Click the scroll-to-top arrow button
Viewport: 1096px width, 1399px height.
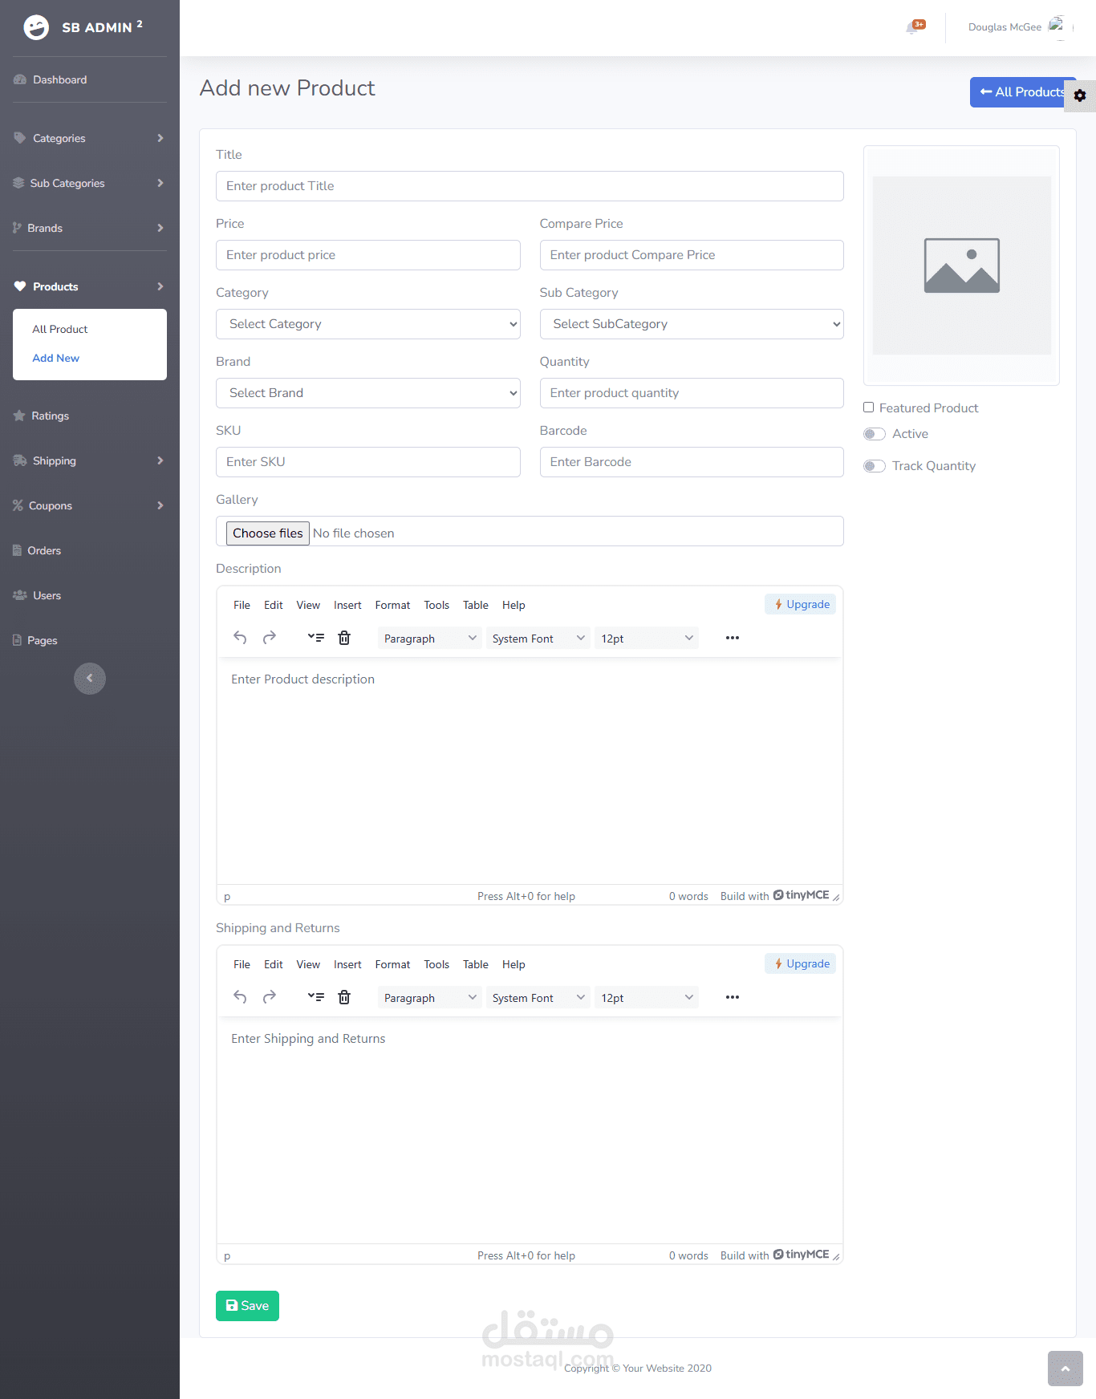(x=1066, y=1369)
